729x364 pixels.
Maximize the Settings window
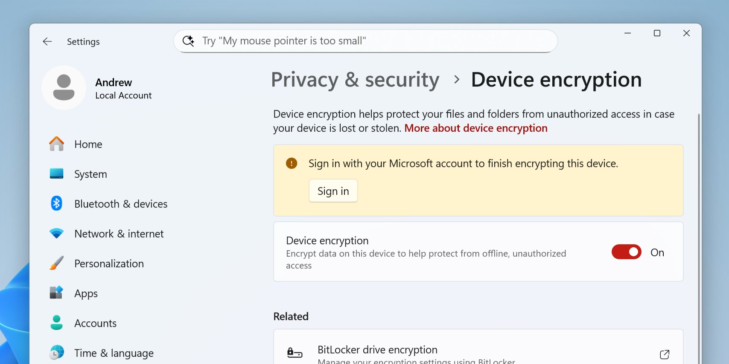click(657, 33)
